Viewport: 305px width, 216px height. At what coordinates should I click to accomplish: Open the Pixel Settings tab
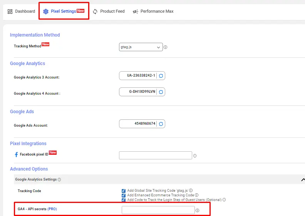point(64,11)
